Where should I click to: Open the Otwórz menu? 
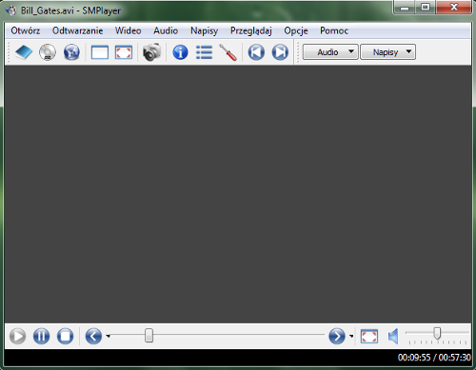26,30
